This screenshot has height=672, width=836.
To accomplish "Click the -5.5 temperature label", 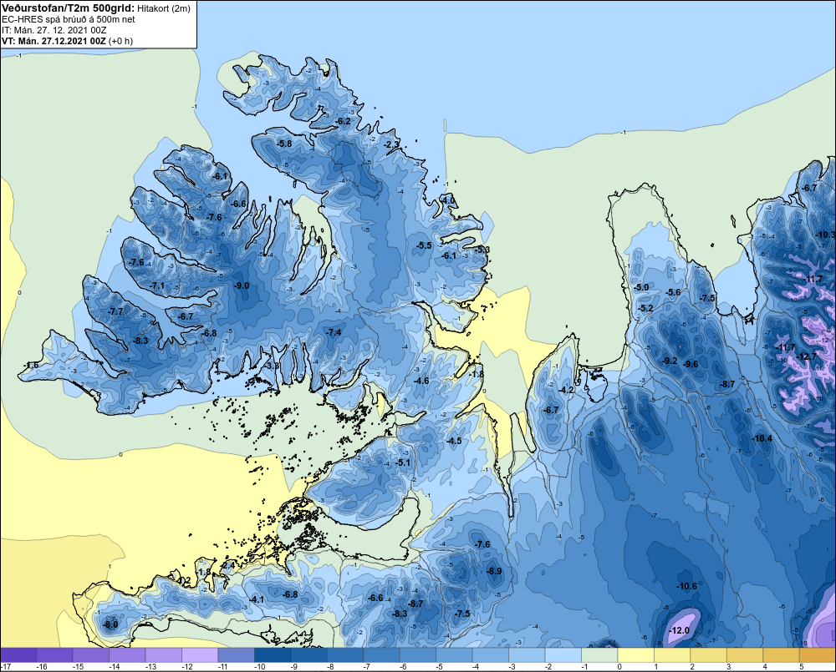I will click(425, 245).
